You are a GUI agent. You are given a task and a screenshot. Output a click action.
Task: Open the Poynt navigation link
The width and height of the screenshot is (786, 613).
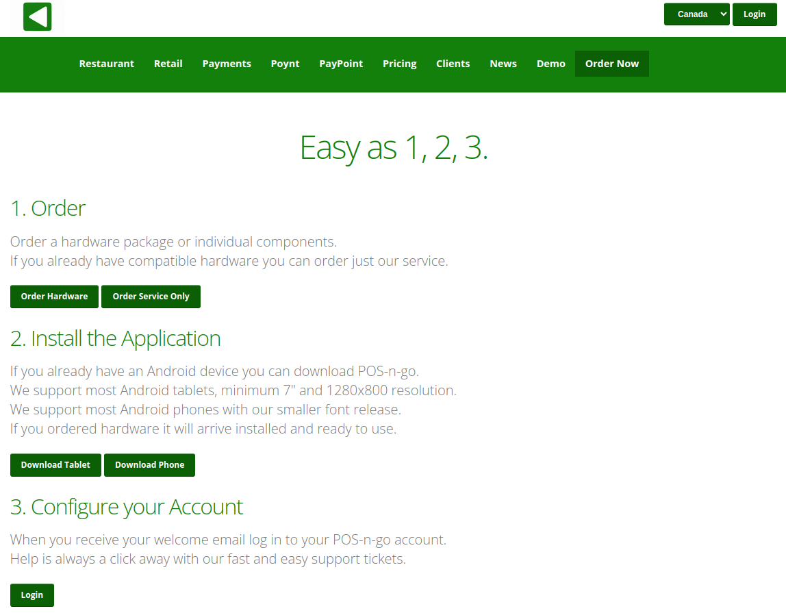pyautogui.click(x=285, y=64)
